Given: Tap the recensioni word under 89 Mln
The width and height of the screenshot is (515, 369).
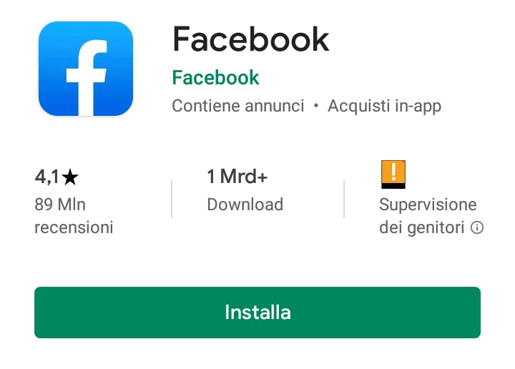Looking at the screenshot, I should click(74, 227).
